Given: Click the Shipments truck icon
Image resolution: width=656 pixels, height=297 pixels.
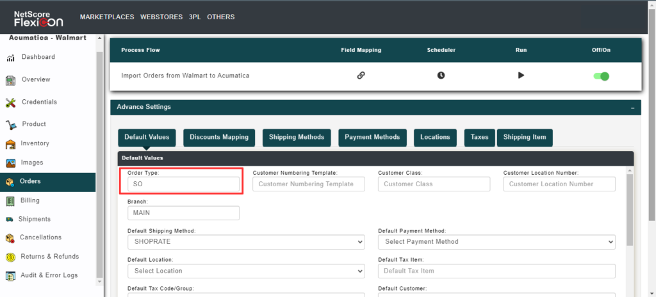Looking at the screenshot, I should pos(10,220).
